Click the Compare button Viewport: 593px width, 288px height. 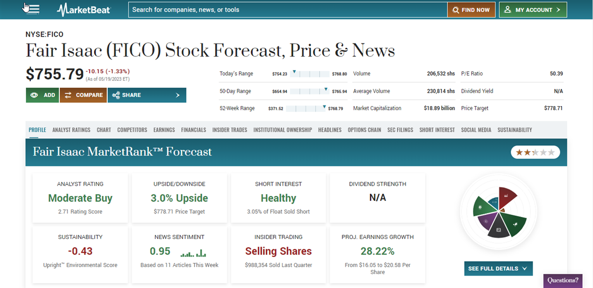point(84,95)
